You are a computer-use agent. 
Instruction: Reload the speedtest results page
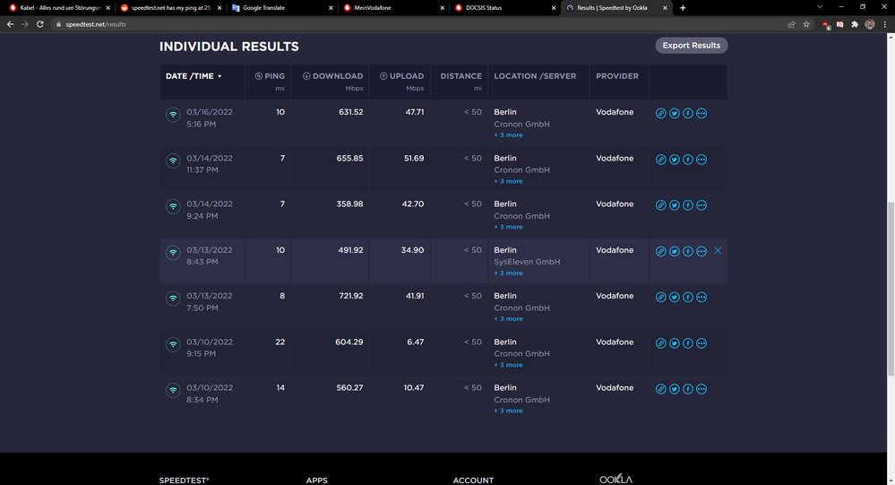click(x=40, y=24)
